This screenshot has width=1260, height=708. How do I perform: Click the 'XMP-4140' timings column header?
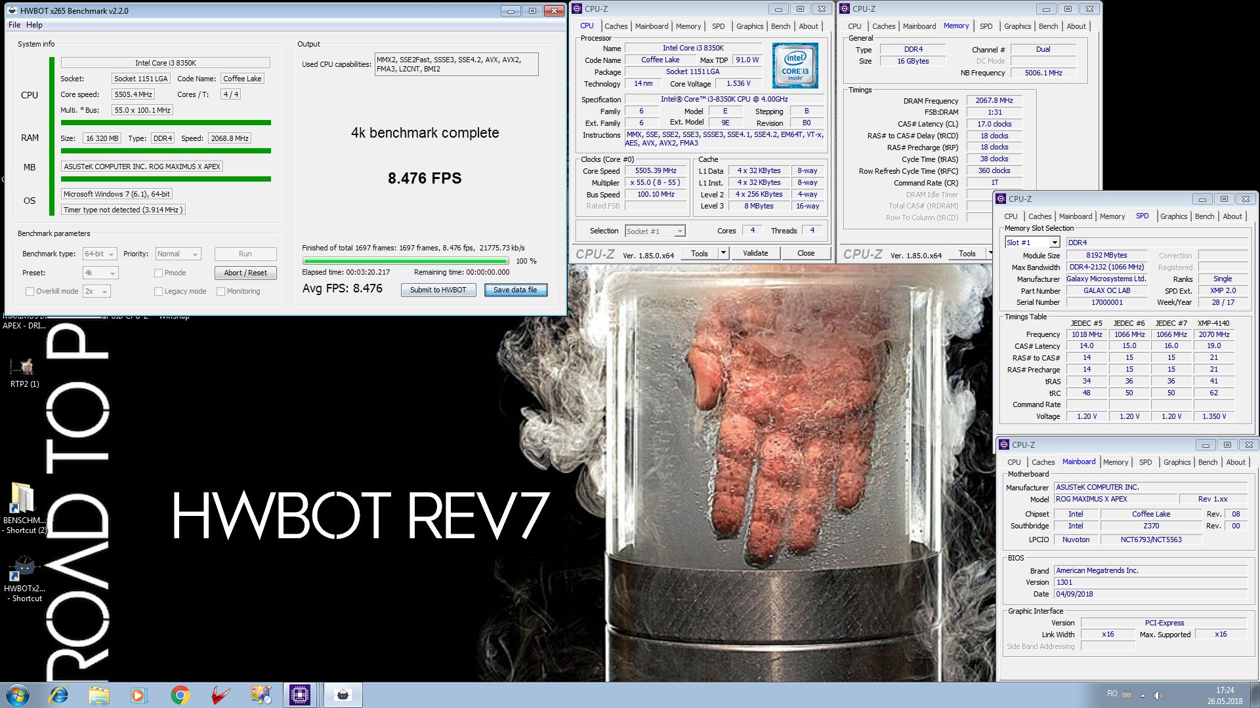click(1213, 323)
